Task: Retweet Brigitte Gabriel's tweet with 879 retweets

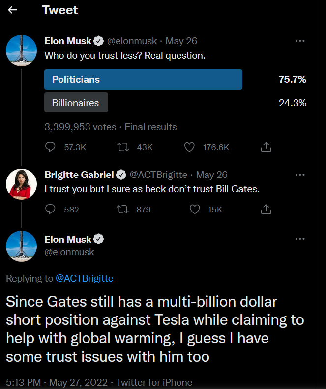Action: click(123, 209)
